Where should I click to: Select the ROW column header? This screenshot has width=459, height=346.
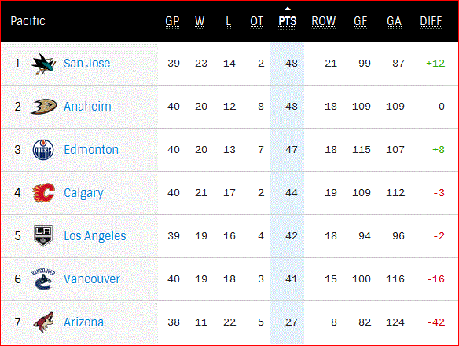coord(324,21)
